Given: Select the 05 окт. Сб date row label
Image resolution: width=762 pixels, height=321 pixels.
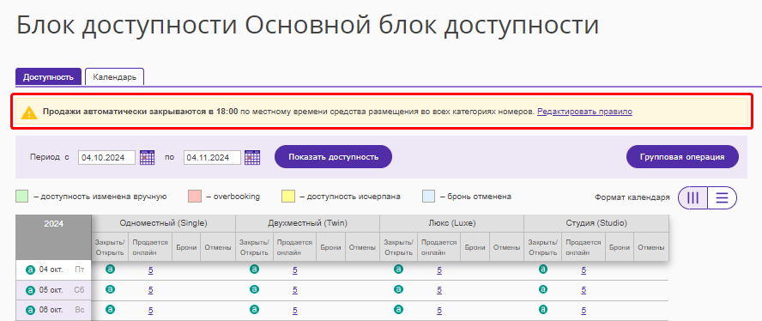Looking at the screenshot, I should [53, 290].
